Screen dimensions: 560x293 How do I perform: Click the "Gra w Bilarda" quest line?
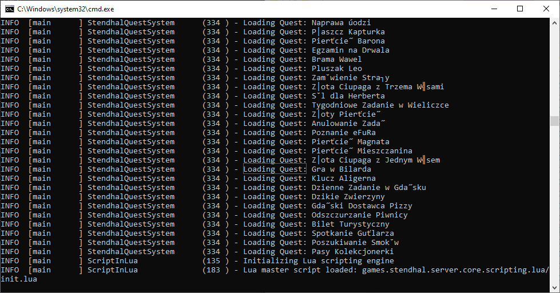tap(341, 169)
